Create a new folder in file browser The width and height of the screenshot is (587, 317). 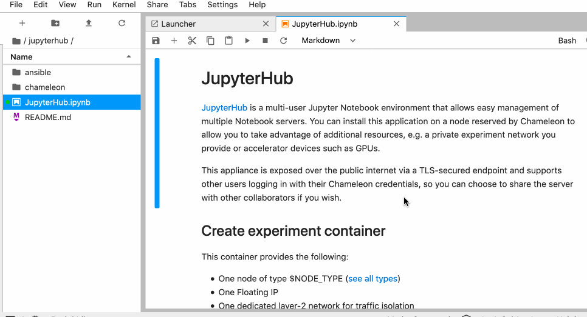click(x=55, y=23)
